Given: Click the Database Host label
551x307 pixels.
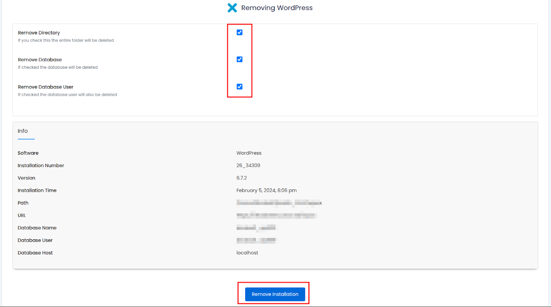Looking at the screenshot, I should point(35,253).
